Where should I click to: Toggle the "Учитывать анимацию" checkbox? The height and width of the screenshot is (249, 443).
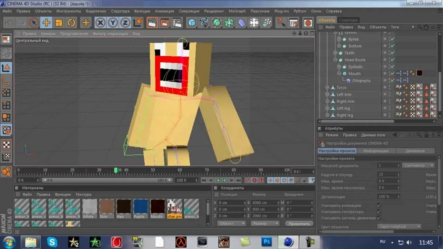pos(379,205)
